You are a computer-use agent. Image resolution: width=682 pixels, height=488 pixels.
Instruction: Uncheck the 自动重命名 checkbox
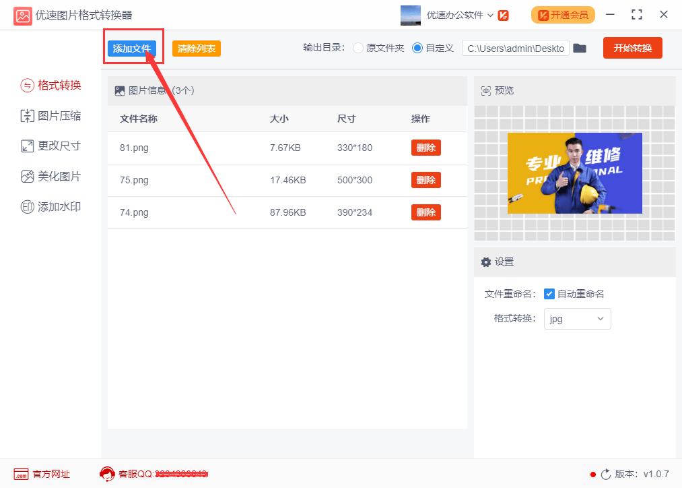click(x=549, y=293)
